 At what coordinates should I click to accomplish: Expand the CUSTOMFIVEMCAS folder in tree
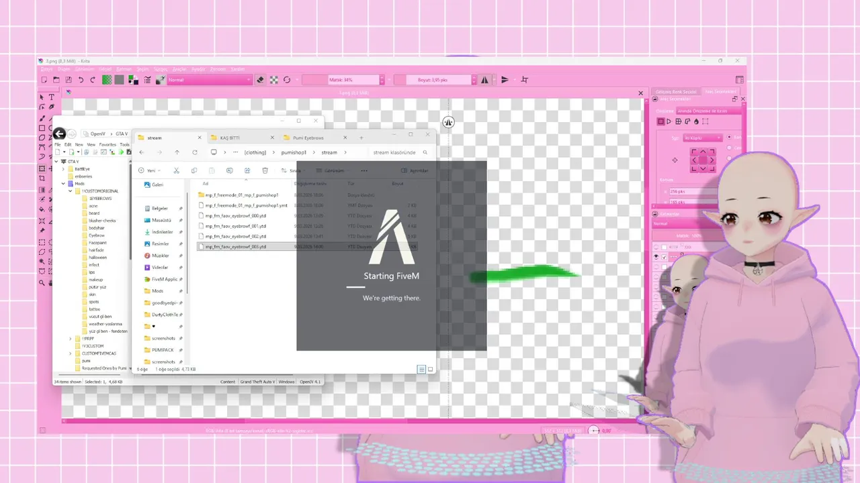pos(71,353)
